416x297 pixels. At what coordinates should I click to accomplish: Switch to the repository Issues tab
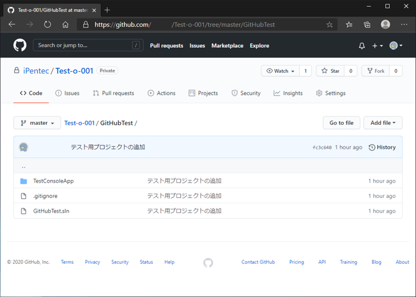click(67, 93)
